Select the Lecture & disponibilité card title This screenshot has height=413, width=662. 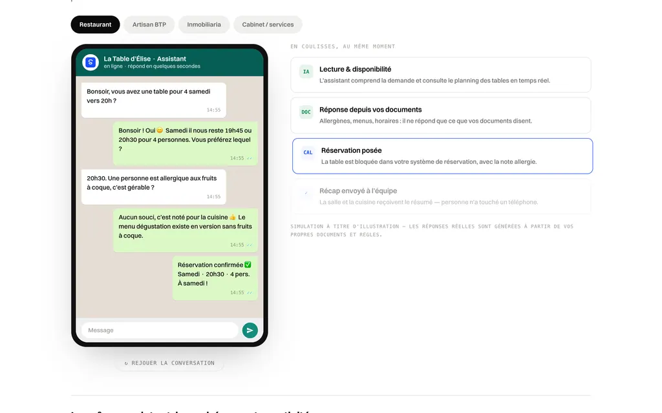click(355, 69)
